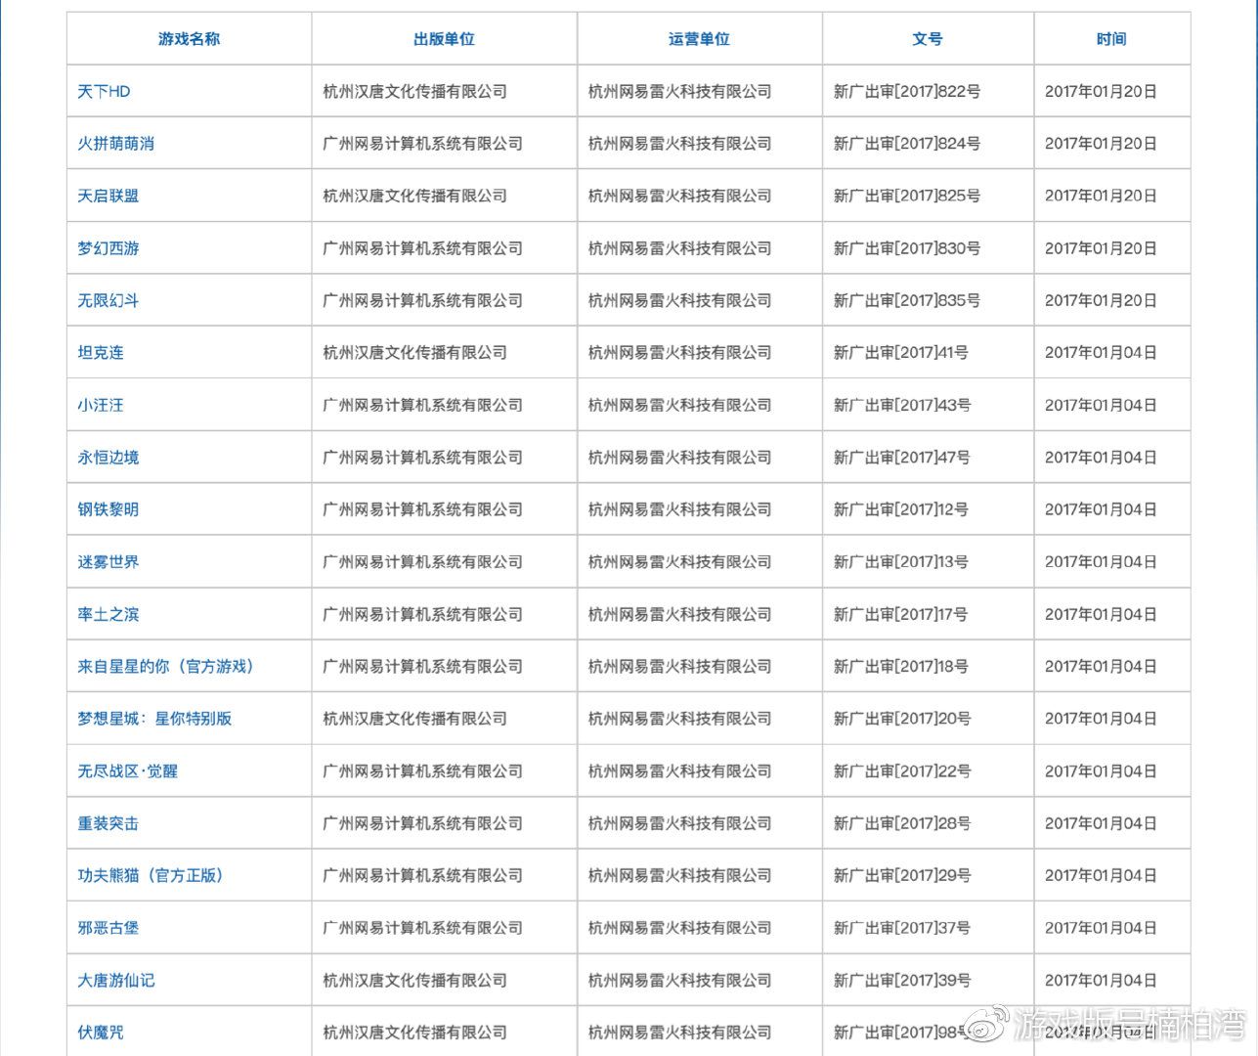The image size is (1258, 1056).
Task: Open the 小汪汪 game link
Action: click(101, 405)
